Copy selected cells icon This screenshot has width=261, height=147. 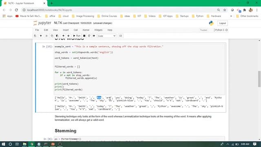(52, 36)
